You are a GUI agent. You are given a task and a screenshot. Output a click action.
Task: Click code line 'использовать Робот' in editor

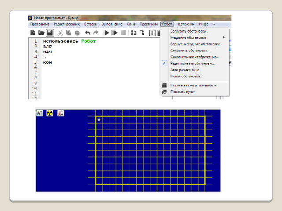pos(69,40)
